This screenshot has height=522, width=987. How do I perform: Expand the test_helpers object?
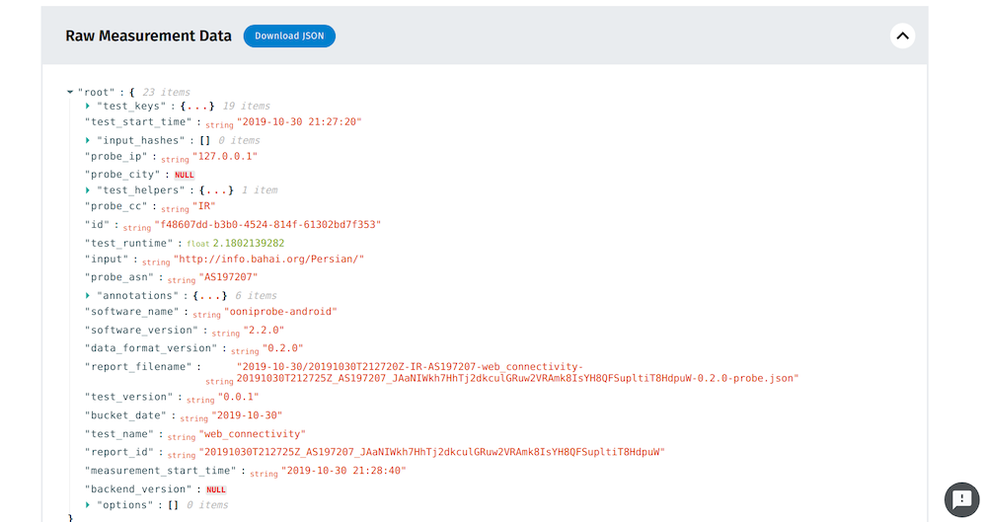[x=88, y=189]
